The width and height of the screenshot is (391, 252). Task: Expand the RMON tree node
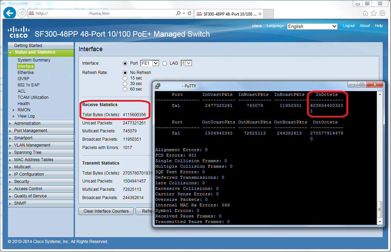pos(14,110)
